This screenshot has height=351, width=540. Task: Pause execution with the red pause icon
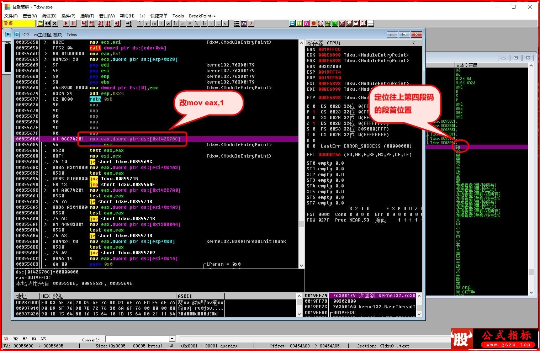point(73,23)
